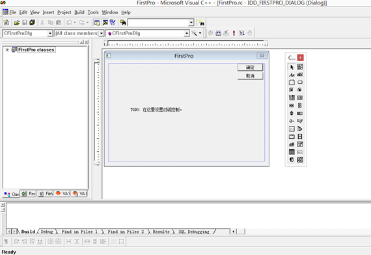Click the Search icon right of Find box

point(201,23)
